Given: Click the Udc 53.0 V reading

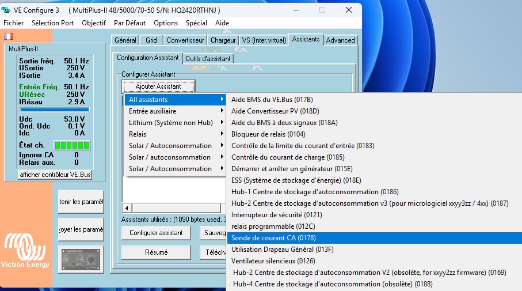Looking at the screenshot, I should (52, 119).
